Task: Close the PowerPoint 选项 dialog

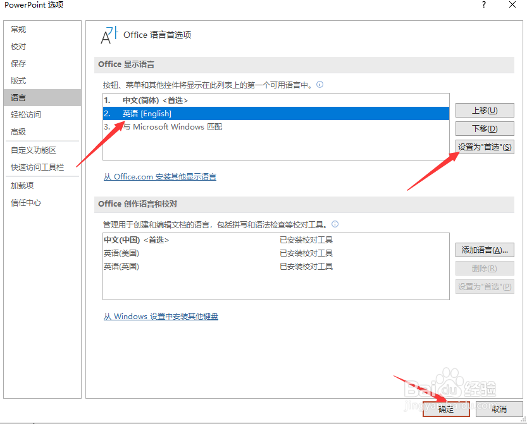Action: pyautogui.click(x=512, y=4)
